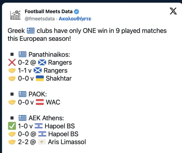Click the blue verified badge
The image size is (182, 153).
[77, 12]
